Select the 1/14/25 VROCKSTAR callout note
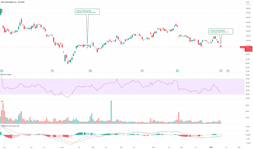 click(x=221, y=31)
